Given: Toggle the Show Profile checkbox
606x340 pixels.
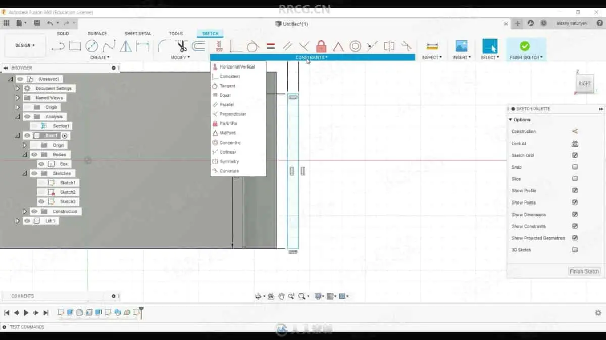Looking at the screenshot, I should pyautogui.click(x=575, y=191).
